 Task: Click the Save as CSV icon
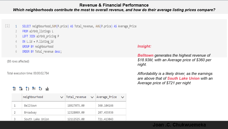[14, 89]
